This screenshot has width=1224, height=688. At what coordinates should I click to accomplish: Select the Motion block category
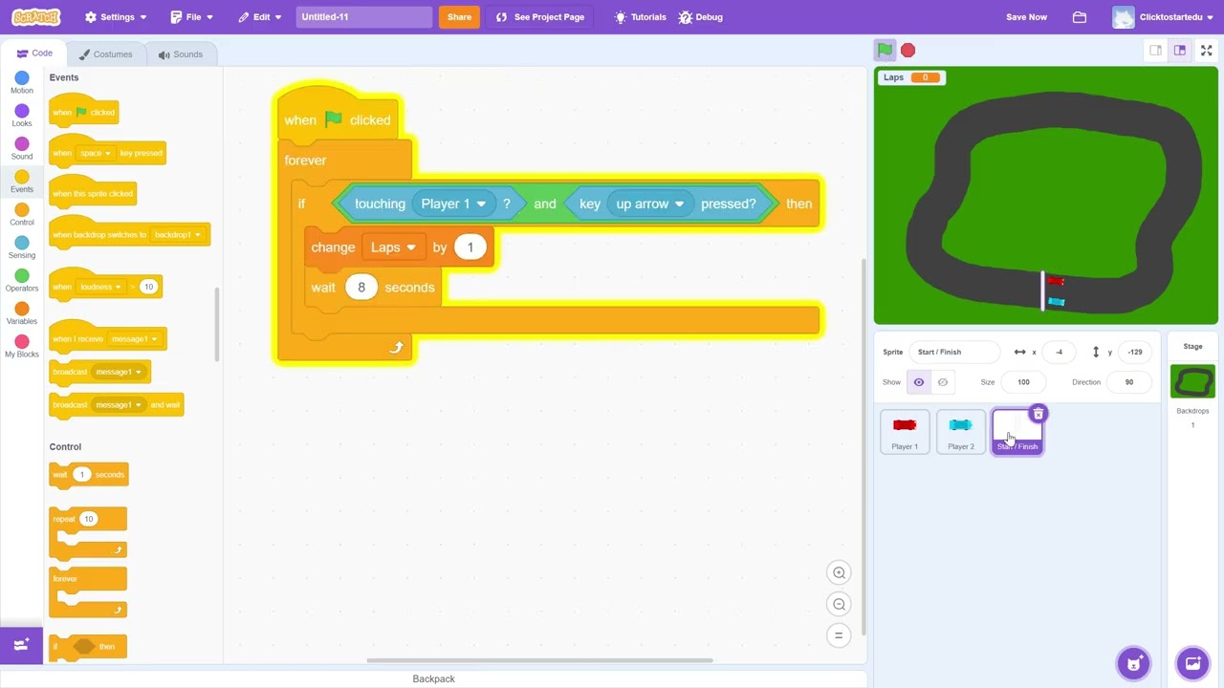pos(22,83)
